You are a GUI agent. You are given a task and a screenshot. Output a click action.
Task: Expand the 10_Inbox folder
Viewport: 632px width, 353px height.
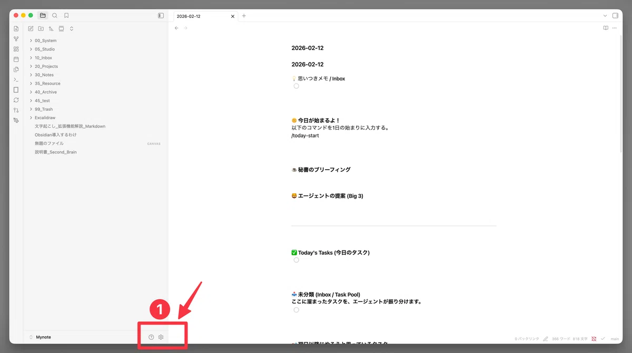(31, 58)
